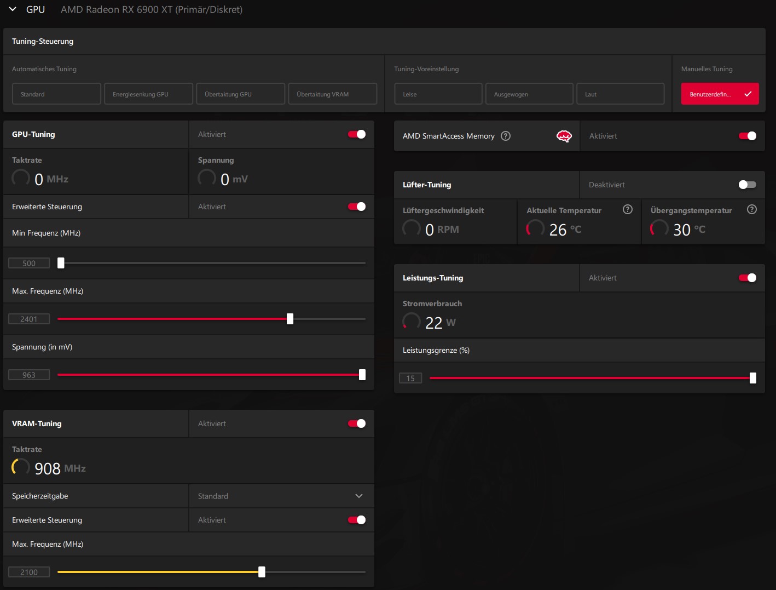
Task: Click the GPU-Tuning header label
Action: pos(33,134)
